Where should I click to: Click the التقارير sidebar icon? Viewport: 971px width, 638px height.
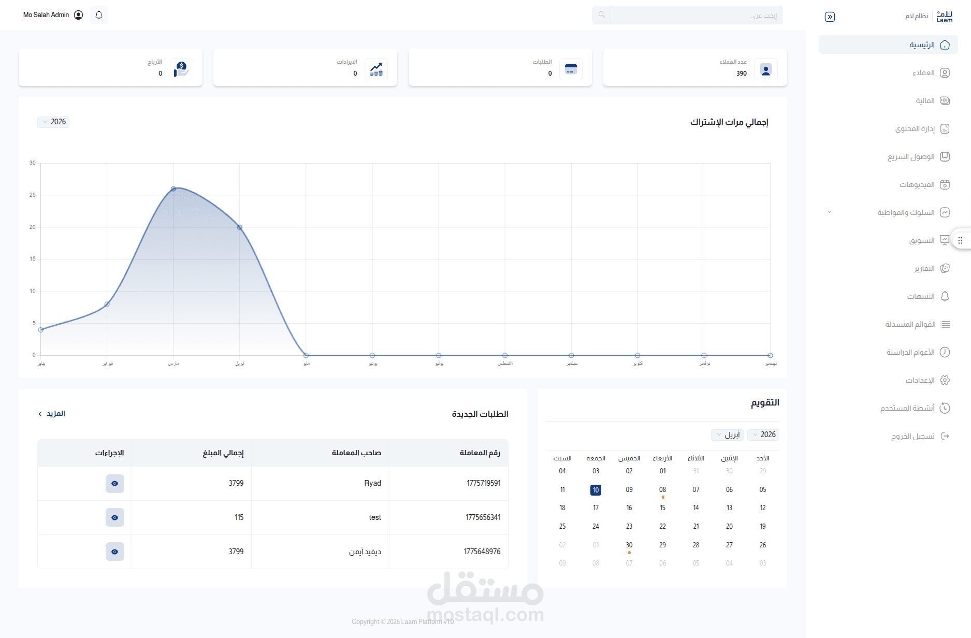(945, 268)
